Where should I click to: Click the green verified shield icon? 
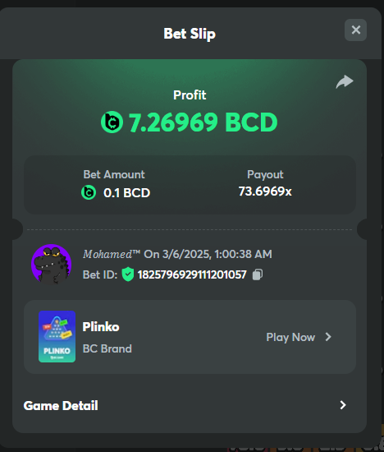coord(128,274)
